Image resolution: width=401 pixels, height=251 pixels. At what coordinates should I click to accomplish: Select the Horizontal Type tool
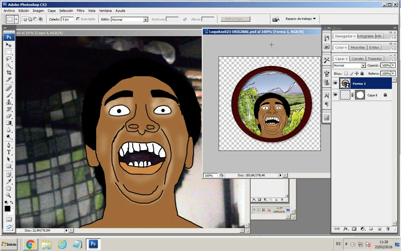click(9, 152)
